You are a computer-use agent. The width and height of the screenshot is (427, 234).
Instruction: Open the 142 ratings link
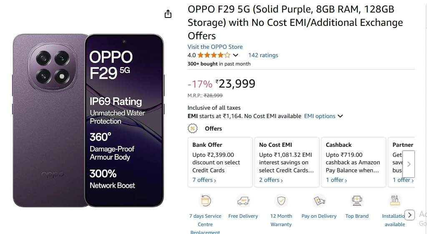tap(263, 55)
